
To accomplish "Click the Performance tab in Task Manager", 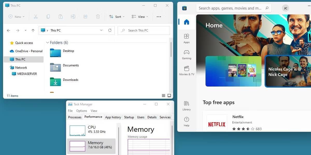I will coord(93,117).
